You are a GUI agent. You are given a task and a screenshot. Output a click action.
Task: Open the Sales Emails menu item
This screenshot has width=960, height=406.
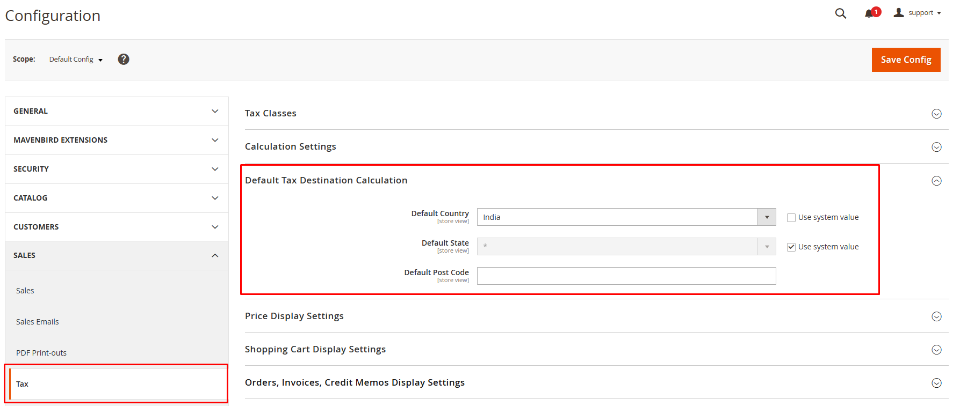click(x=37, y=322)
